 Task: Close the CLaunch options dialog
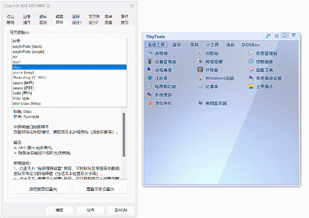point(132,6)
